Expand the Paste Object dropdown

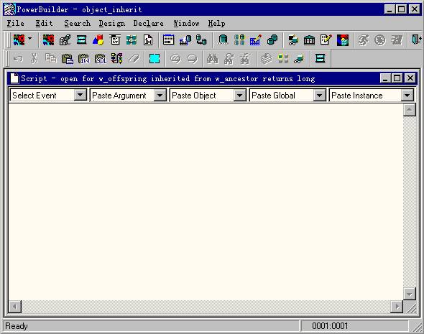point(239,95)
